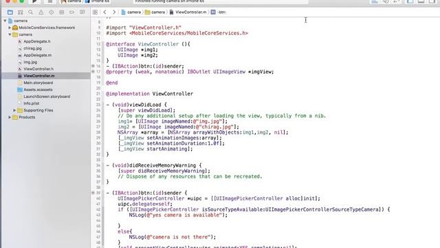This screenshot has height=248, width=440.
Task: Click the activity status field
Action: [221, 1]
